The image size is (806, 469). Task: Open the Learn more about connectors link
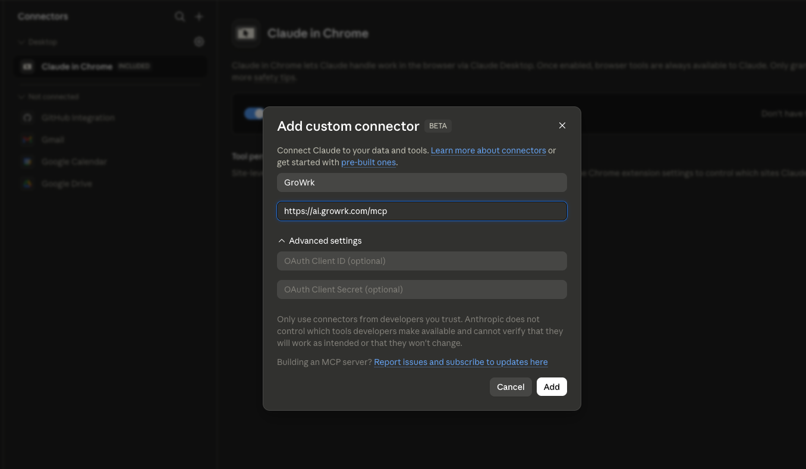point(489,150)
